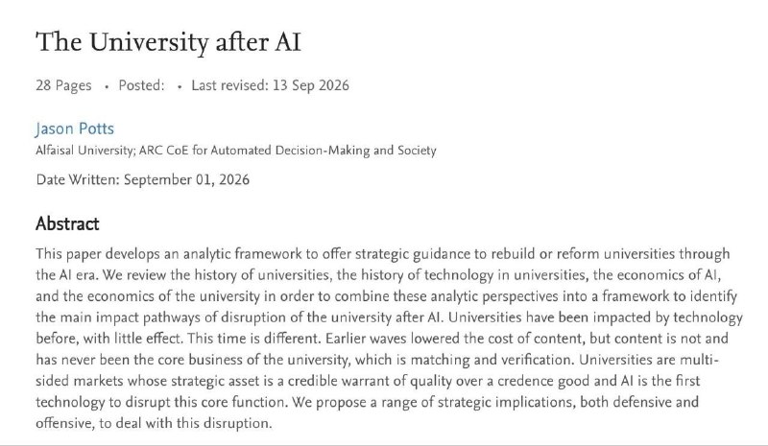Open the Jason Potts author link
Screen dimensions: 768x446
[75, 129]
